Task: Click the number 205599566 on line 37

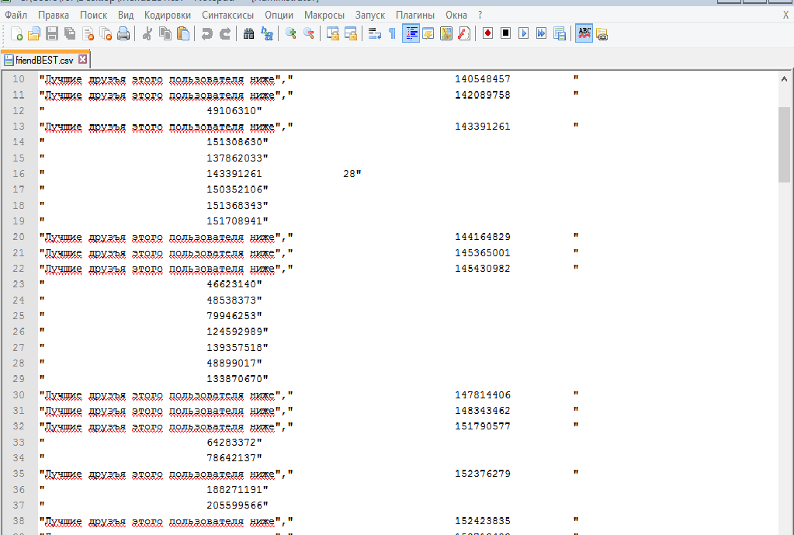Action: [x=234, y=505]
